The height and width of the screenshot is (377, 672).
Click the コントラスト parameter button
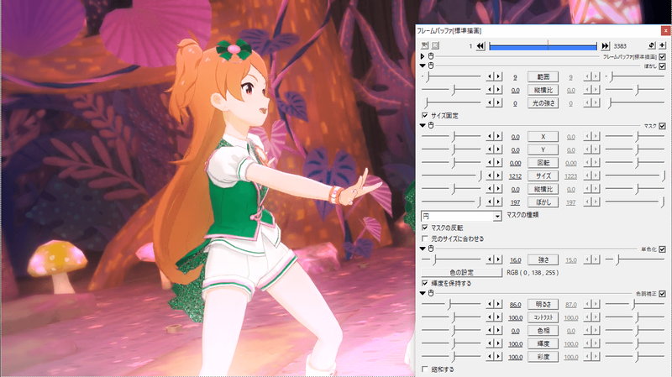click(543, 317)
